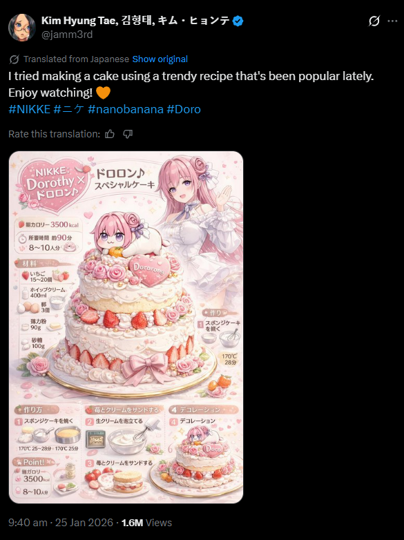Click the 1.6M Views count
This screenshot has height=540, width=404.
pyautogui.click(x=146, y=523)
